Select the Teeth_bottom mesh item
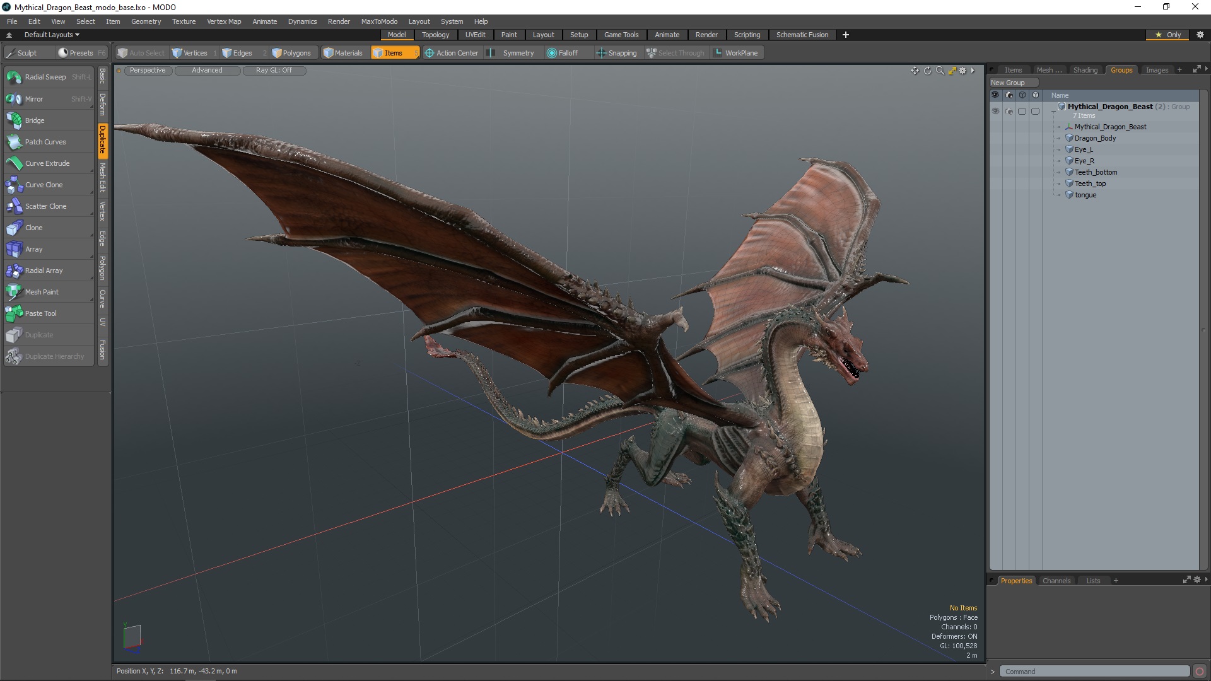 click(1096, 172)
